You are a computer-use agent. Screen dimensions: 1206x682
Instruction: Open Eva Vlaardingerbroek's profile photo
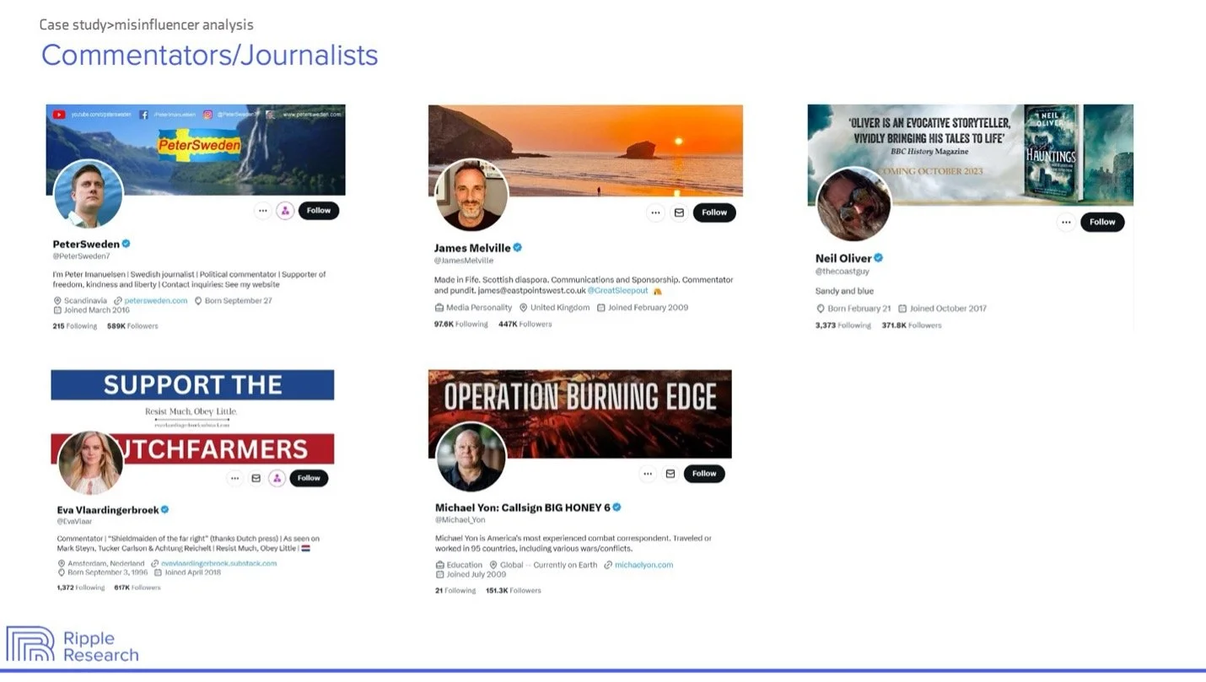(91, 463)
